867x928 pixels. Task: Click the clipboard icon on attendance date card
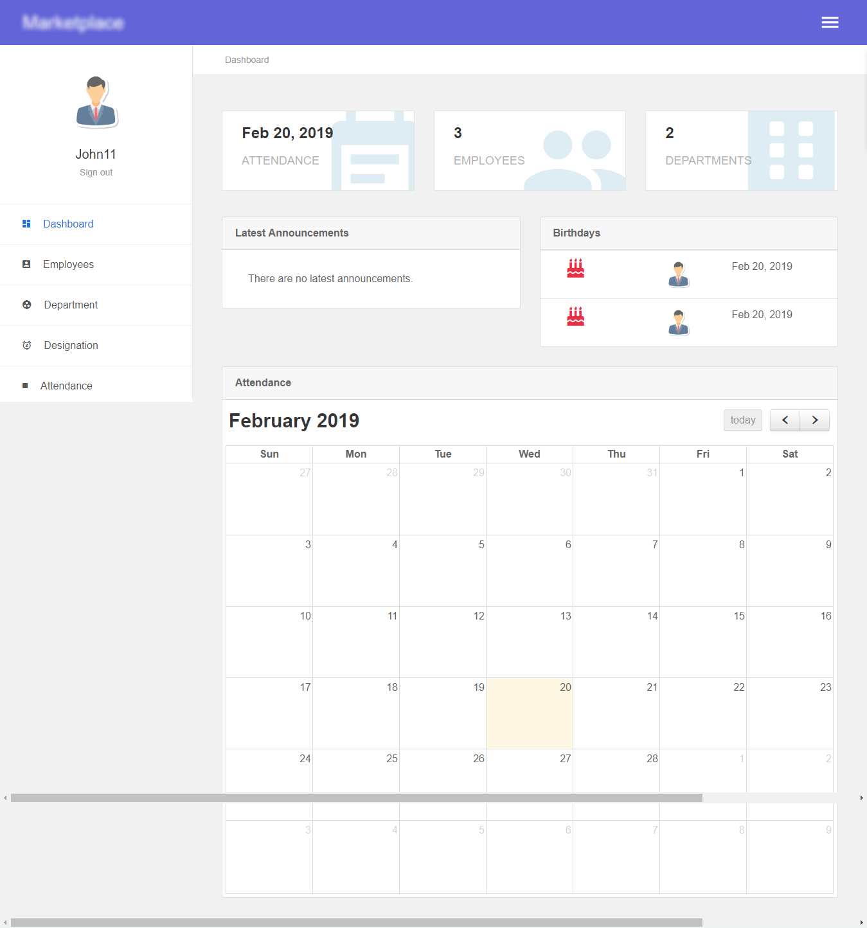coord(373,150)
